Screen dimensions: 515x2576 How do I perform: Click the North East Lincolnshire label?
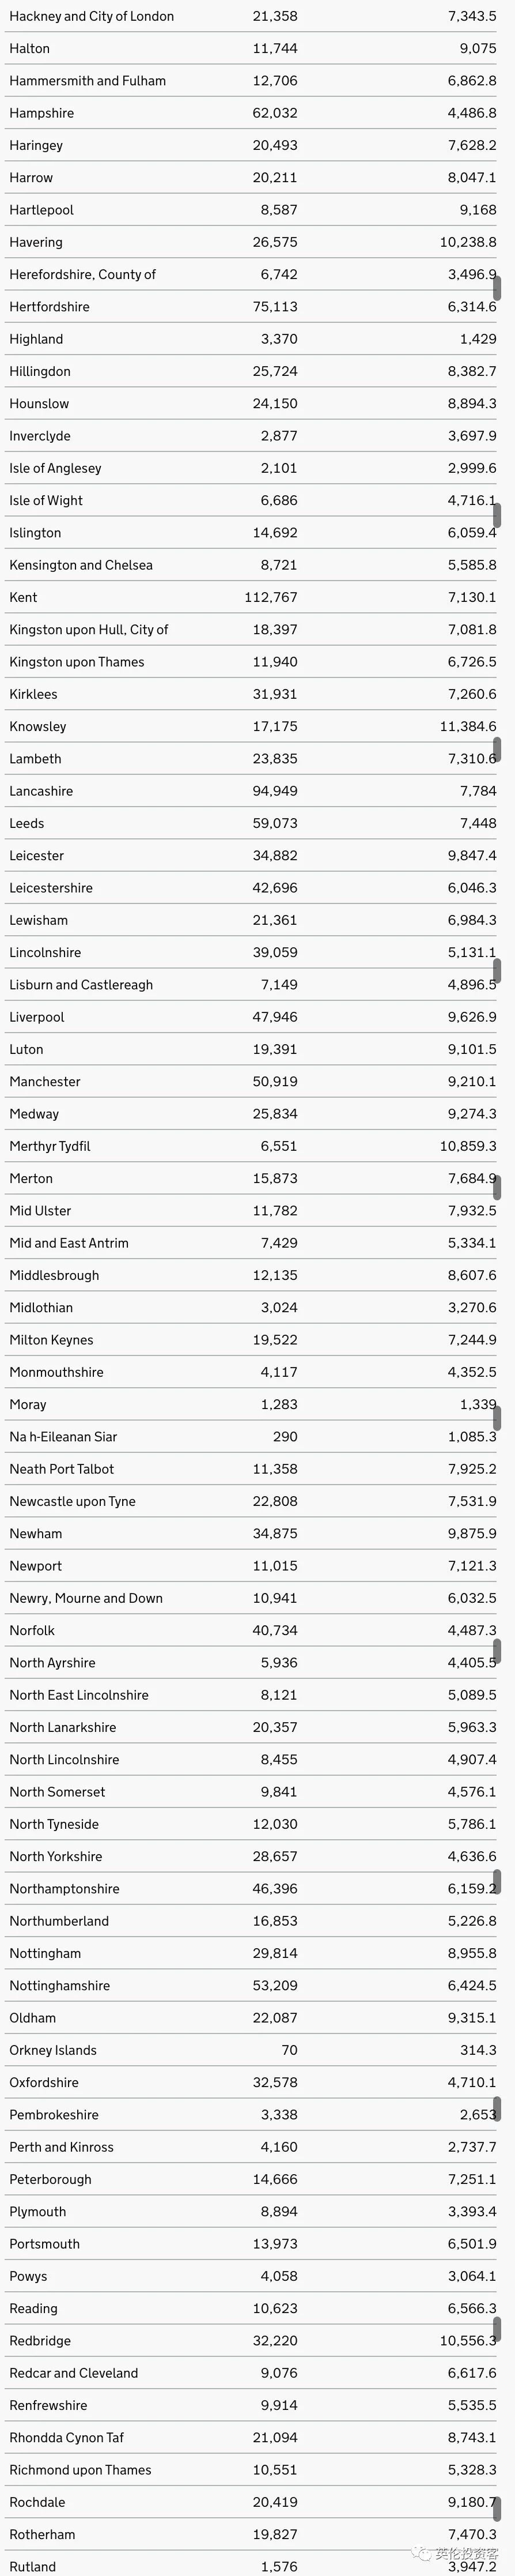(79, 1695)
